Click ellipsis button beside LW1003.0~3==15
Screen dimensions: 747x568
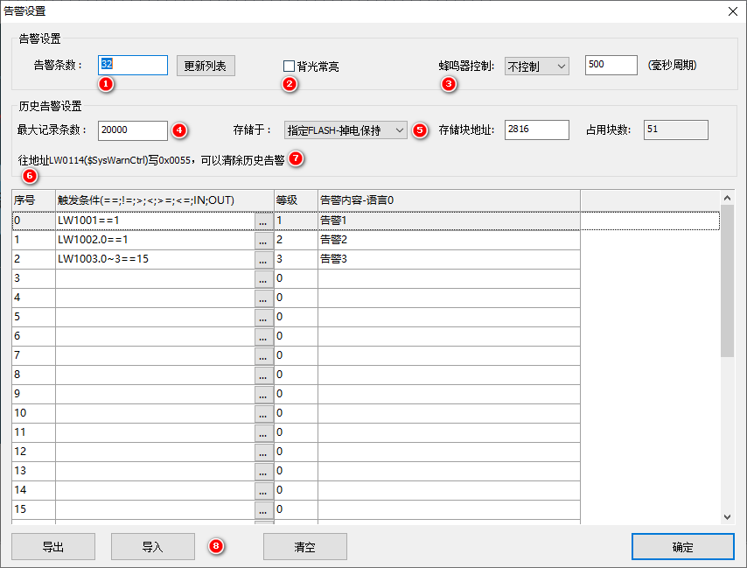[x=262, y=259]
